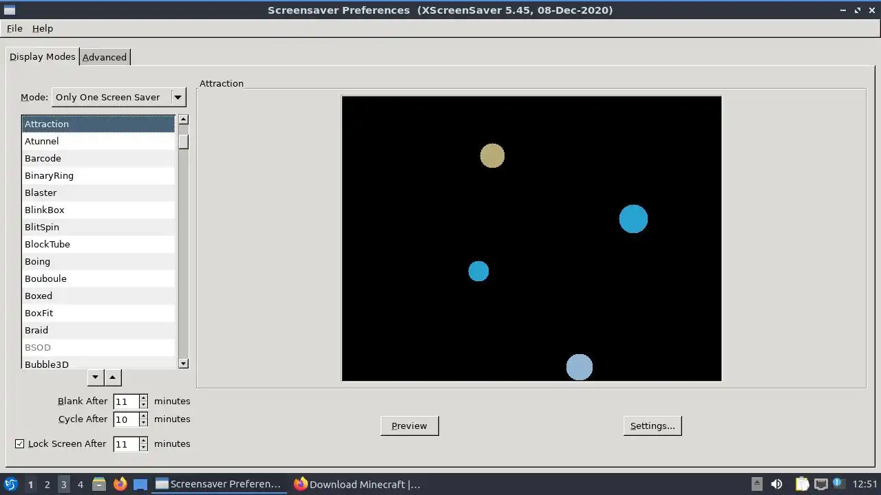Select BlinkBox in the screensaver list

tap(98, 210)
